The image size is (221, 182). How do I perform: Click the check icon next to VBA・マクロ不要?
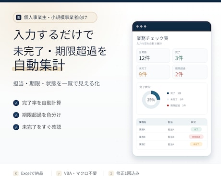coord(59,173)
